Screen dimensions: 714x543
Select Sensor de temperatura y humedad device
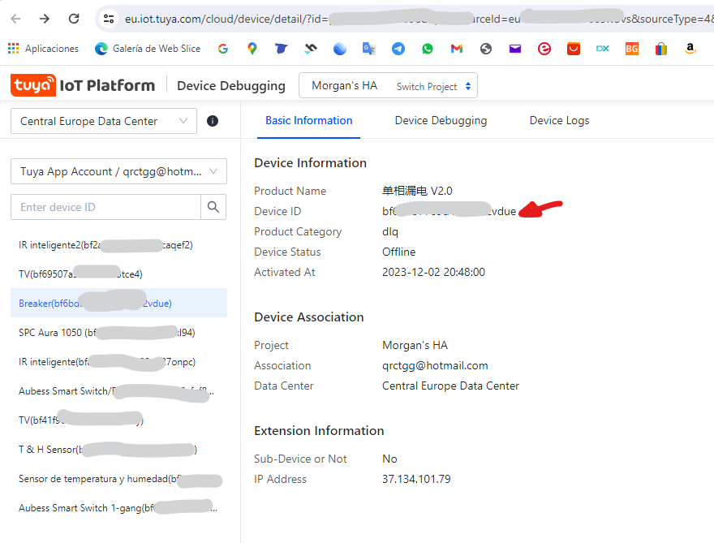(x=118, y=479)
